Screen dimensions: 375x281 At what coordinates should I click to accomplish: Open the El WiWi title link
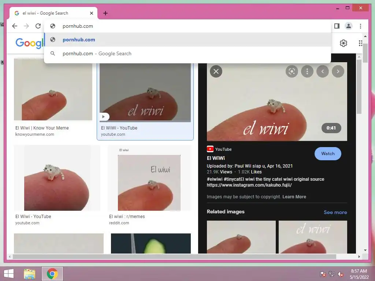coord(216,158)
